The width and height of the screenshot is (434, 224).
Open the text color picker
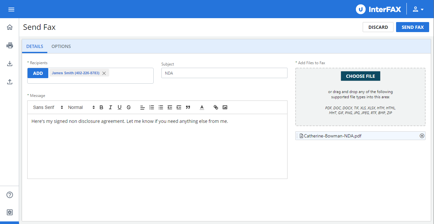coord(202,107)
